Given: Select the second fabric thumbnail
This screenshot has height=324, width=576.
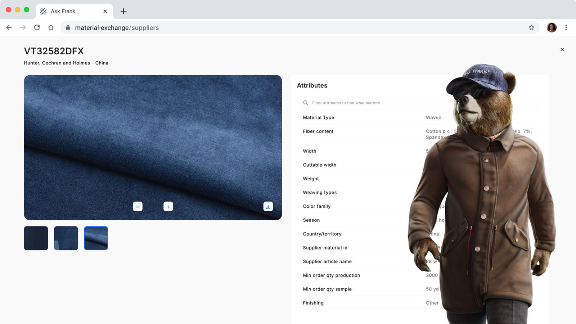Looking at the screenshot, I should 66,238.
